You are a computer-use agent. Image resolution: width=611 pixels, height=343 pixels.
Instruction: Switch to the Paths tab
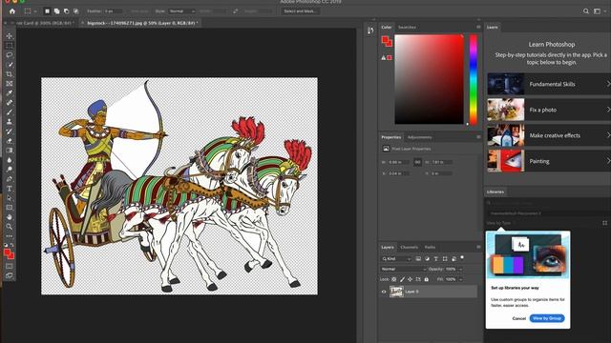(430, 247)
